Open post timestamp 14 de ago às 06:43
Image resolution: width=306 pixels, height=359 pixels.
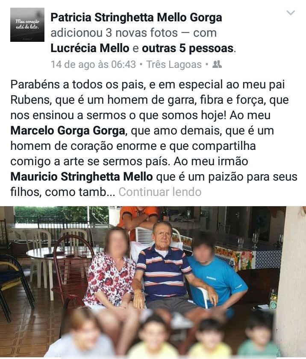pos(93,64)
